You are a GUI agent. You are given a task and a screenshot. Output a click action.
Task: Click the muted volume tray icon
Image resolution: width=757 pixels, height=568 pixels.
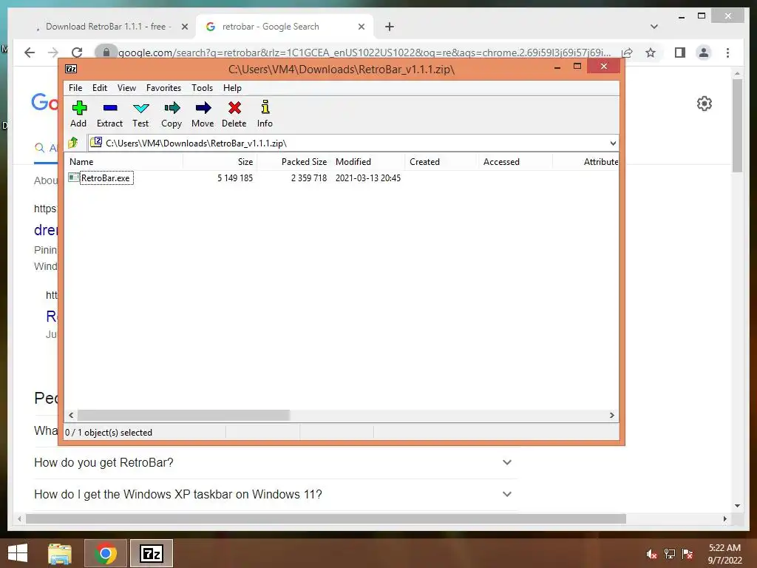tap(651, 554)
